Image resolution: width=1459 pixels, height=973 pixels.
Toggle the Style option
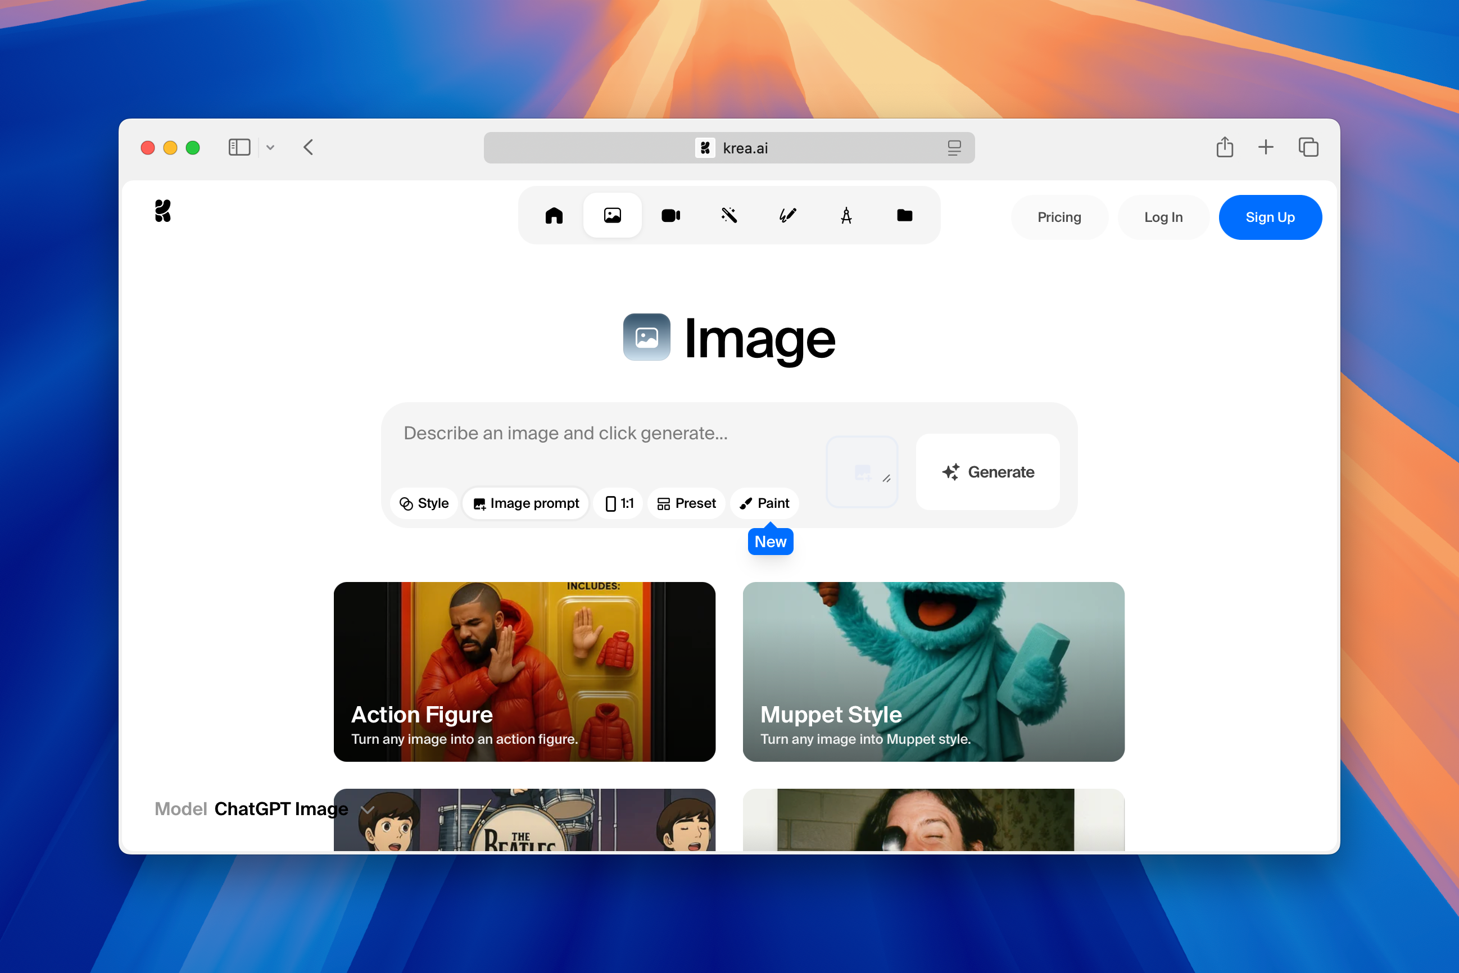pos(424,503)
